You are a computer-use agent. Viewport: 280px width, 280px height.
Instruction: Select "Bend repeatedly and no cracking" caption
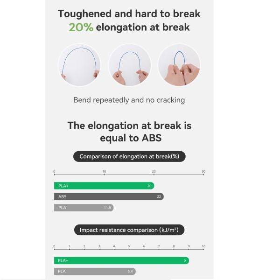[x=129, y=100]
